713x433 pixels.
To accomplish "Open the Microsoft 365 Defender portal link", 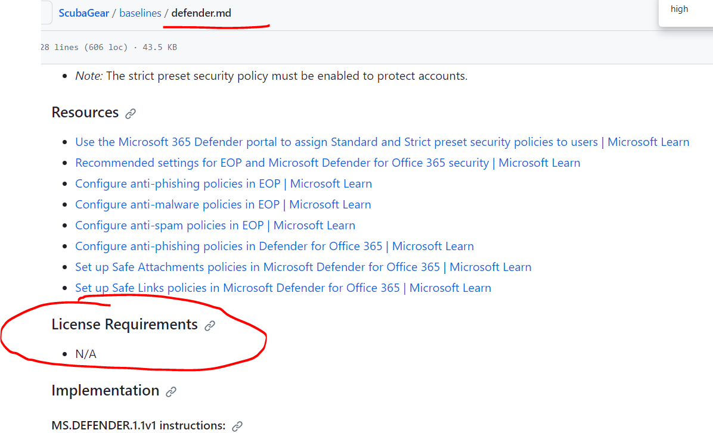I will point(382,142).
